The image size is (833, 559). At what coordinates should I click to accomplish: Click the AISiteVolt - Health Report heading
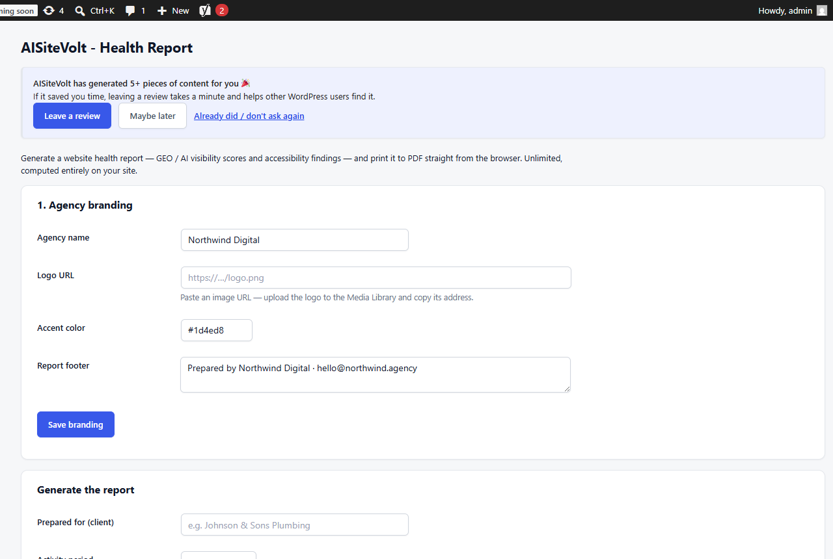[x=107, y=47]
